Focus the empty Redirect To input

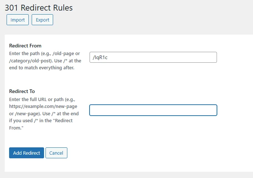click(153, 110)
